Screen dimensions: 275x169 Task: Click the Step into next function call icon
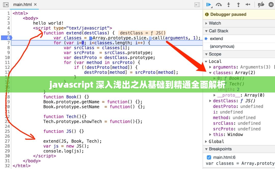(228, 5)
